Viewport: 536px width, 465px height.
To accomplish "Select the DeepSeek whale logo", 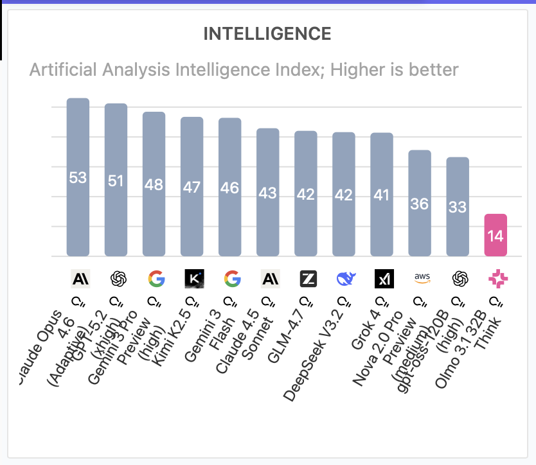I will [x=346, y=279].
